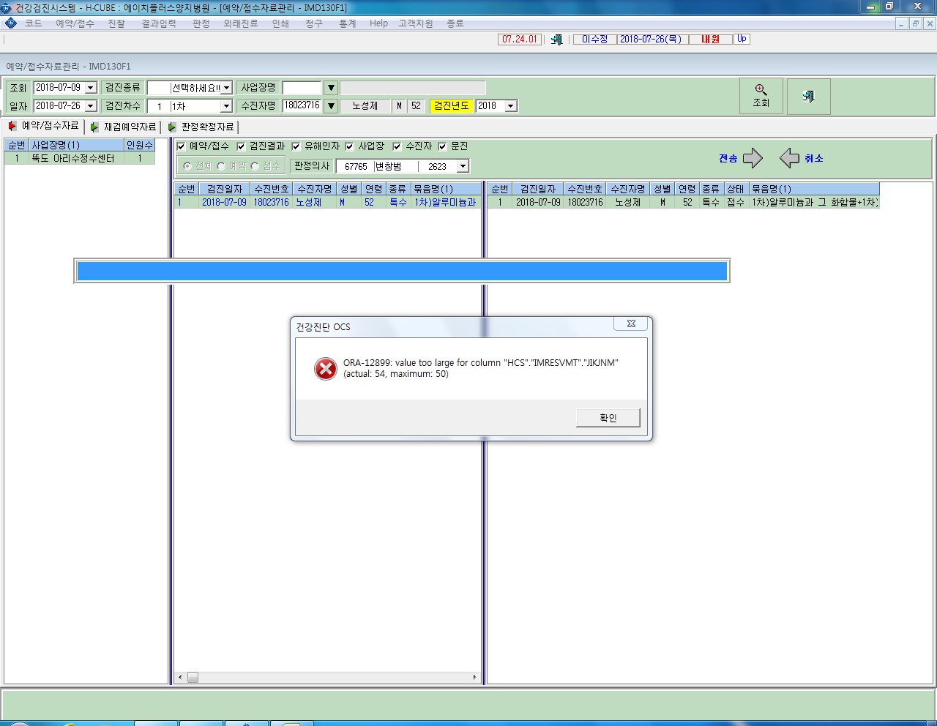Click the exit door icon beside 조회
Screen dimensions: 937x726
click(809, 96)
